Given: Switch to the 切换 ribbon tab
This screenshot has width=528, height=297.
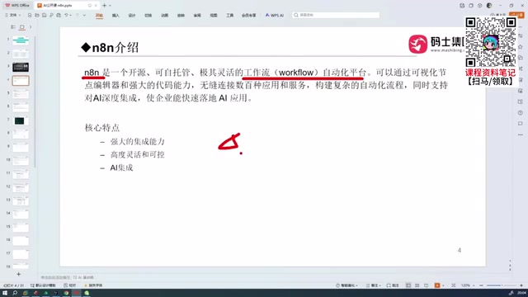Looking at the screenshot, I should [148, 16].
